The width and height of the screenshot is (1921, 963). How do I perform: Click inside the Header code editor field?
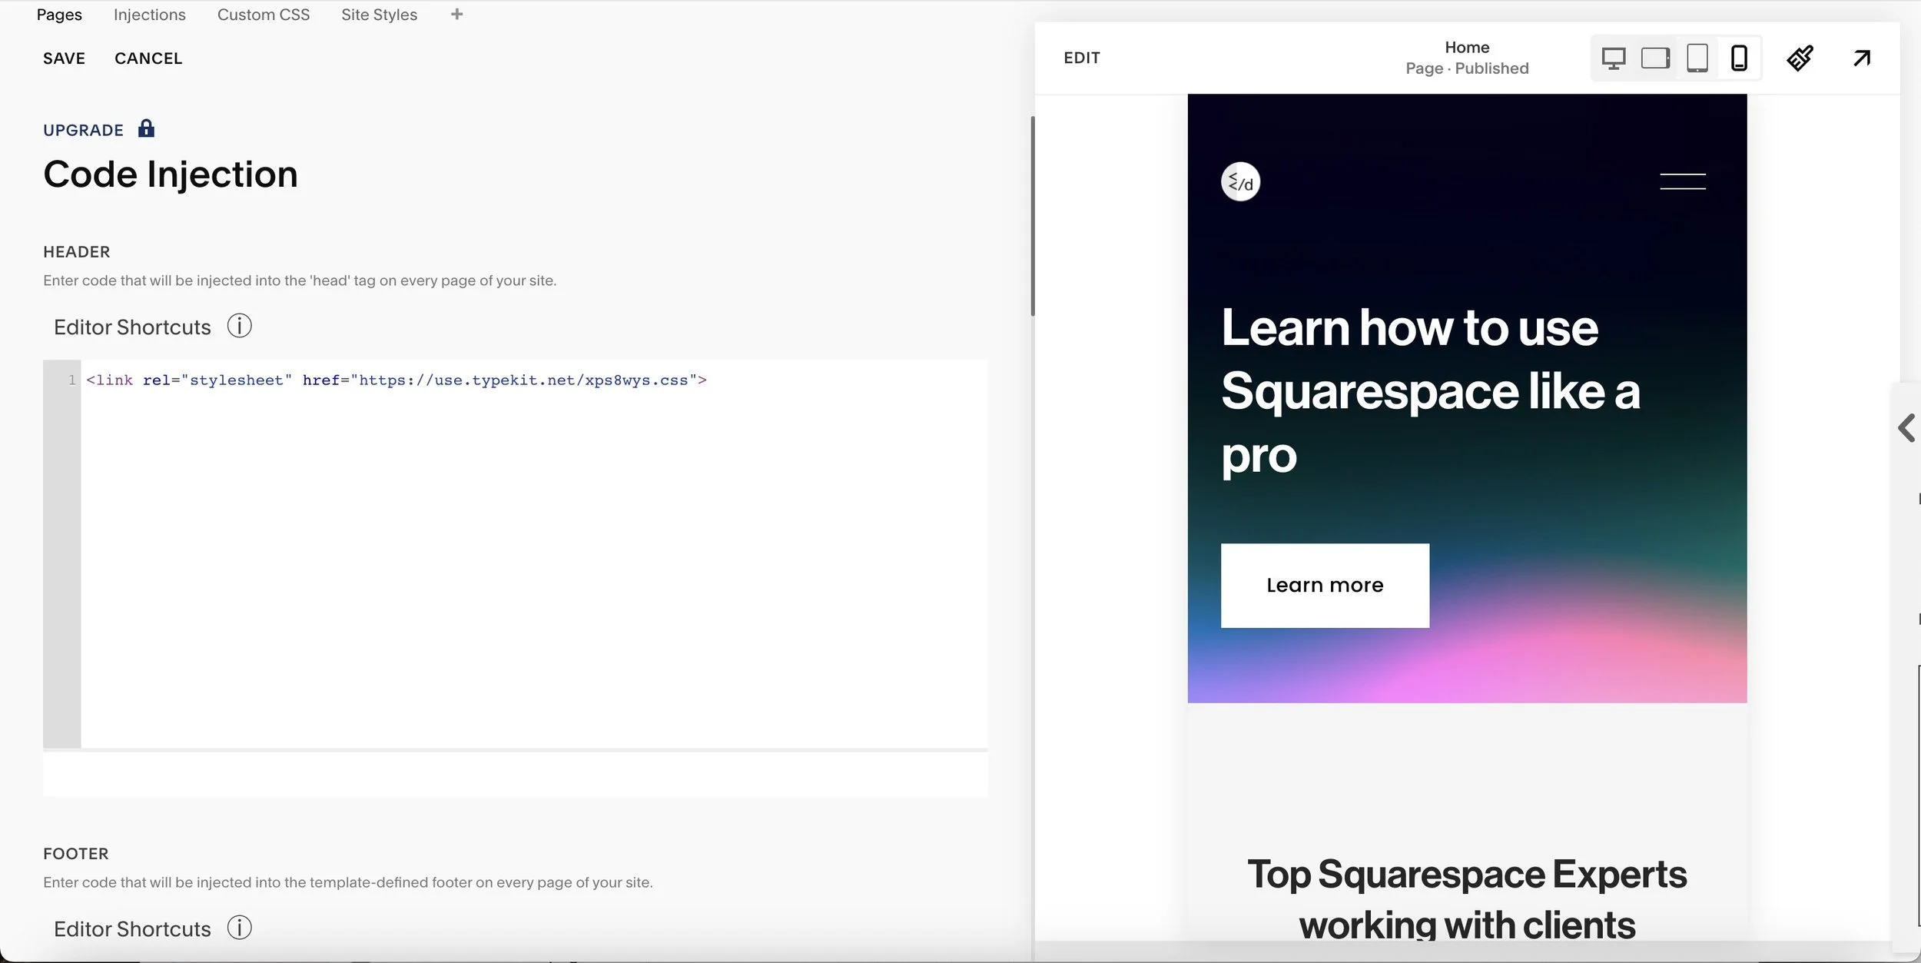point(515,538)
